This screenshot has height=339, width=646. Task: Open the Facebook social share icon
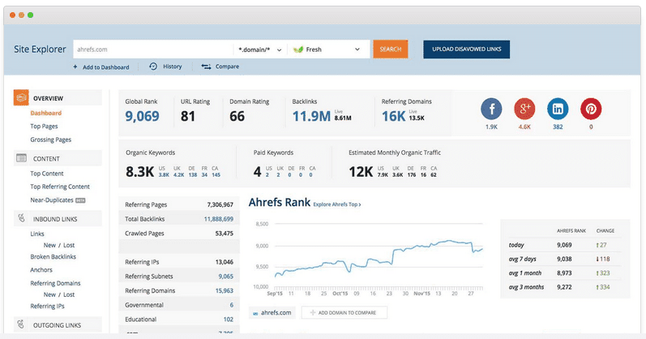(491, 109)
